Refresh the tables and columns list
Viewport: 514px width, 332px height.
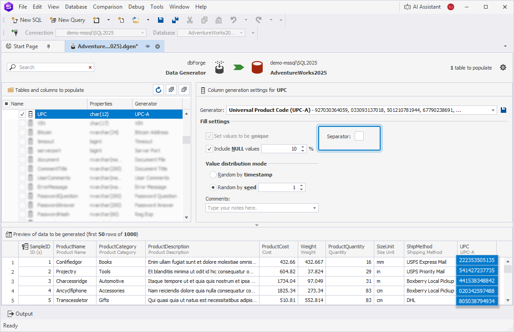pyautogui.click(x=158, y=90)
